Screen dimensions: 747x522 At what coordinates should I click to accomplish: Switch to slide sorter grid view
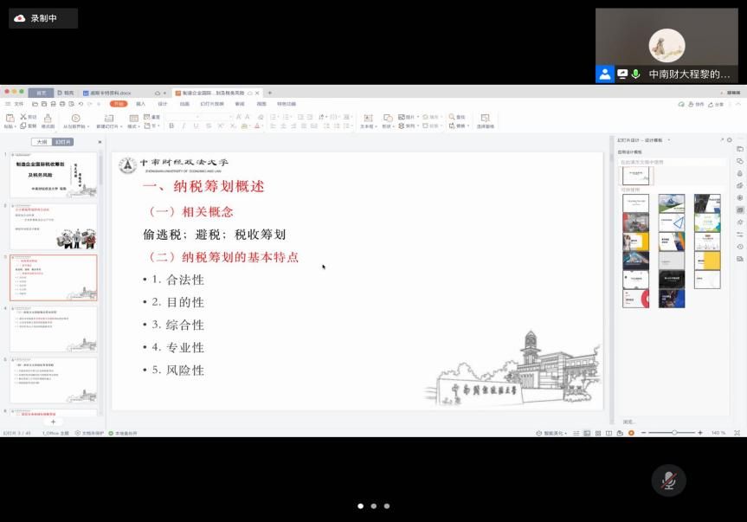[597, 433]
